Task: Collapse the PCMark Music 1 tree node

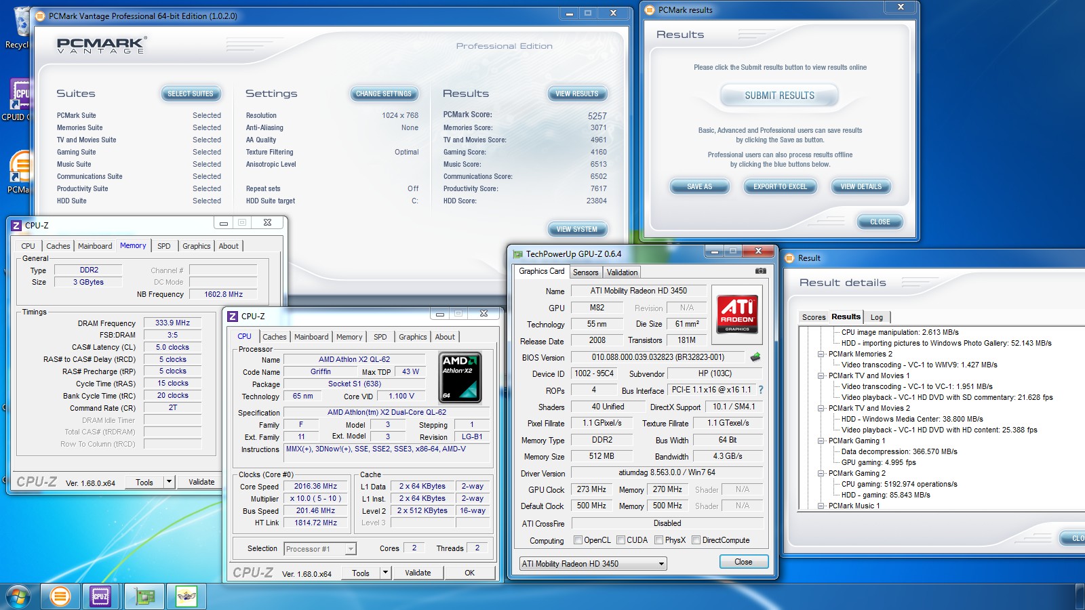Action: (821, 506)
